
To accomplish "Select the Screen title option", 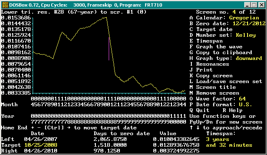I will pos(213,87).
